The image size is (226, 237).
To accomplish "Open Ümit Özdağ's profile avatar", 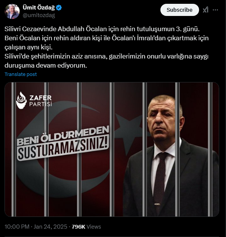I will 12,11.
